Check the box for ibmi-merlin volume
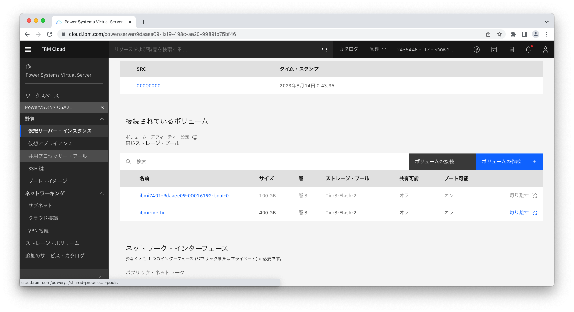Screen dimensions: 574x312 coord(129,213)
